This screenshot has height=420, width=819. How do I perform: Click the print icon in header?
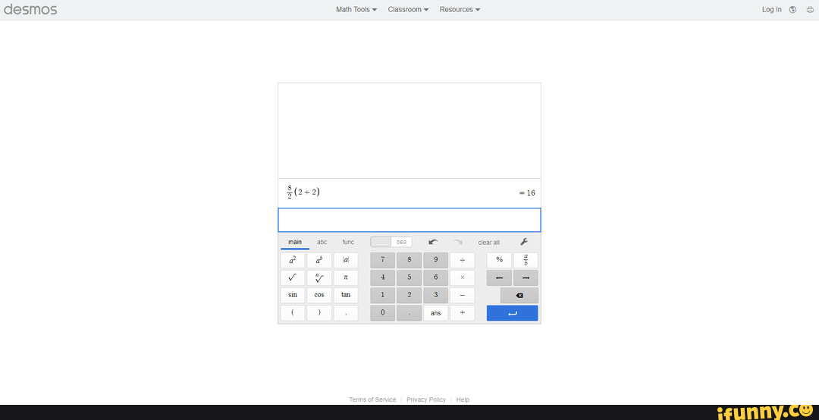[x=809, y=10]
